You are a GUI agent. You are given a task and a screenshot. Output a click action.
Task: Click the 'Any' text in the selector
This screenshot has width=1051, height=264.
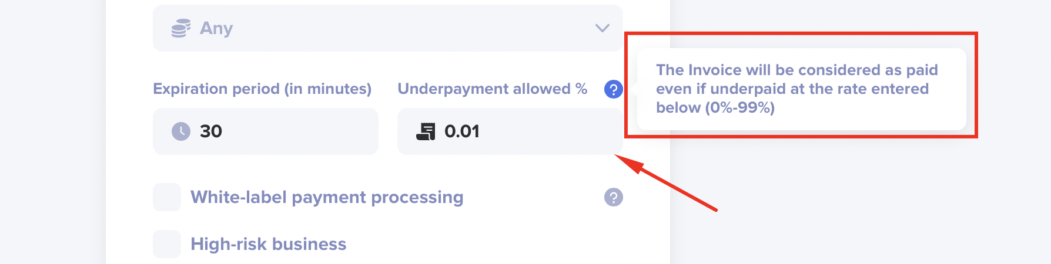click(x=216, y=28)
